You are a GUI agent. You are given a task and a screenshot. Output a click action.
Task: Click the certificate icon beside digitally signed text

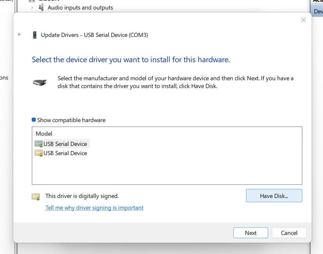point(36,196)
